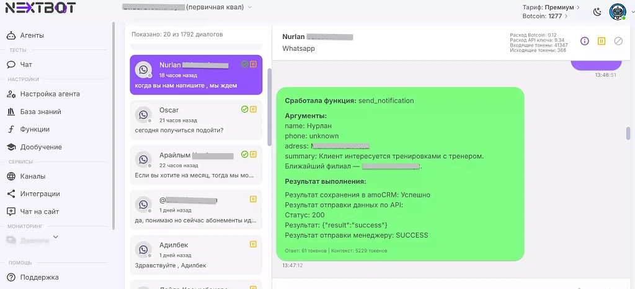Open the Каналы page
This screenshot has width=635, height=289.
[32, 176]
